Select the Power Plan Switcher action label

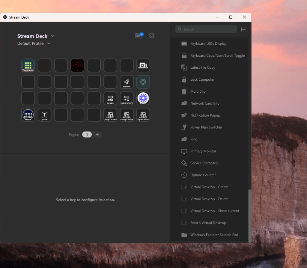point(206,127)
